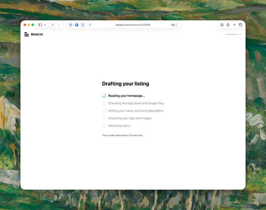Go back with the Safari back arrow
This screenshot has width=266, height=210.
(x=53, y=25)
